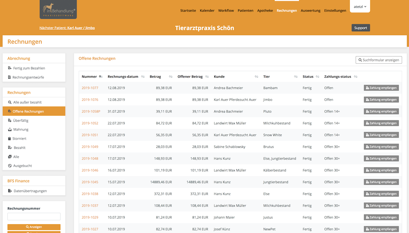Click the Storniert trash icon
This screenshot has width=409, height=233.
click(10, 139)
